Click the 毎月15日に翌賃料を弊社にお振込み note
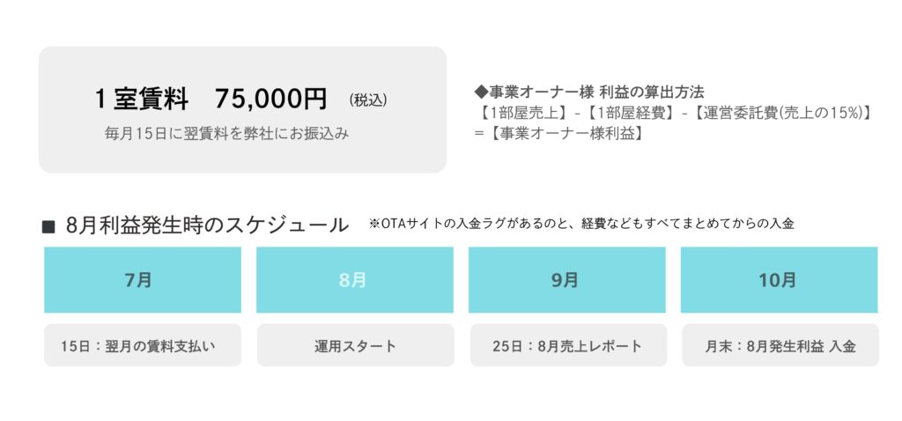Image resolution: width=902 pixels, height=421 pixels. click(x=226, y=134)
